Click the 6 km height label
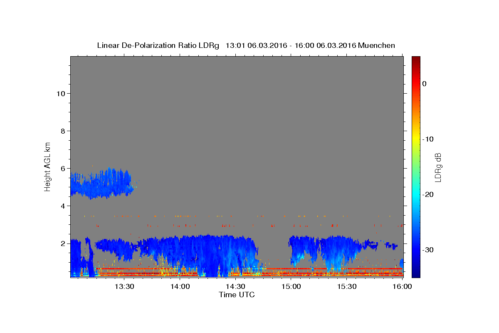Image resolution: width=499 pixels, height=333 pixels. 63,168
